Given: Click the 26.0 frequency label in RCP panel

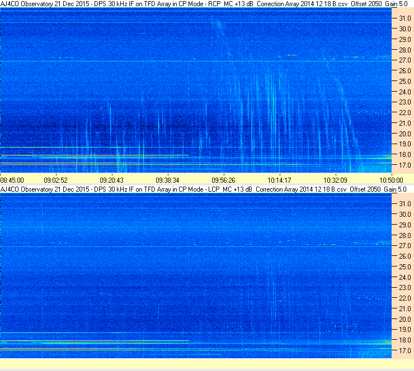Looking at the screenshot, I should click(405, 71).
